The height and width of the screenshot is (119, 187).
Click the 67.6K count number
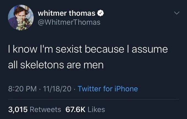(x=75, y=109)
